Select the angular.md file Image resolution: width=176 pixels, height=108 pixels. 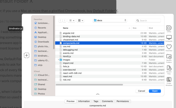pos(110,33)
